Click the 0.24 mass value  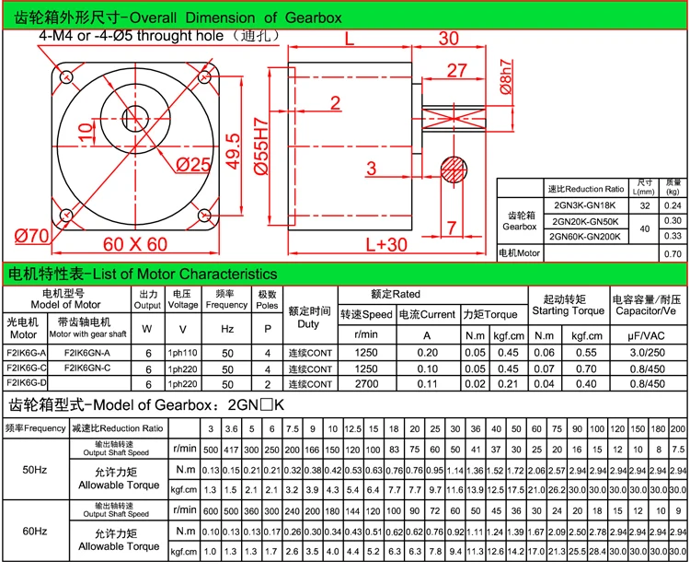[673, 205]
